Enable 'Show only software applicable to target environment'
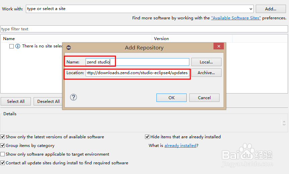The width and height of the screenshot is (289, 174). point(3,154)
